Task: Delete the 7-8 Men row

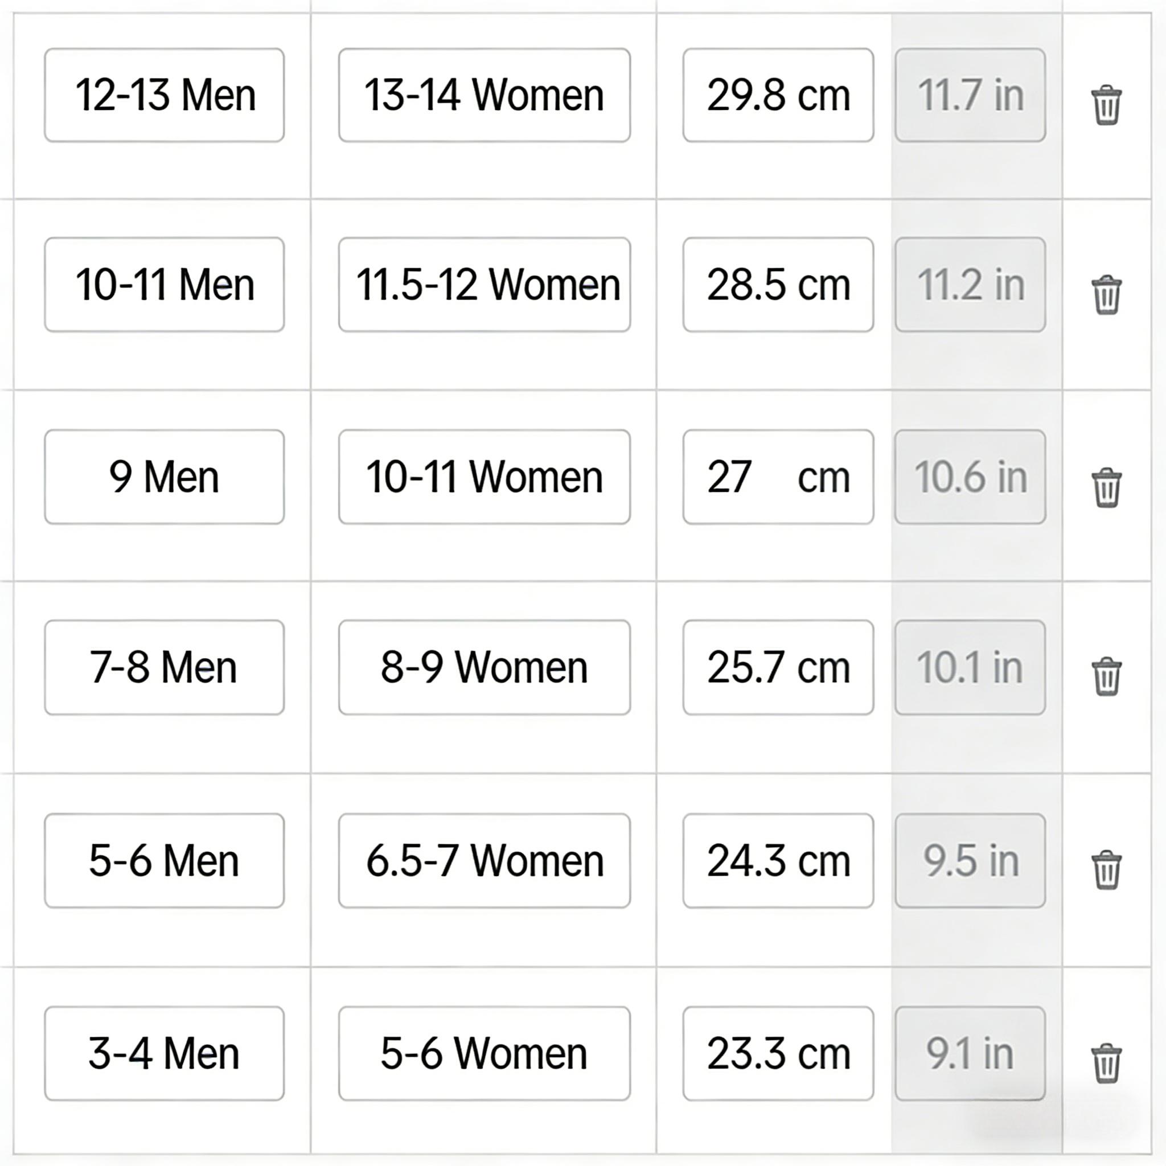Action: click(1106, 676)
